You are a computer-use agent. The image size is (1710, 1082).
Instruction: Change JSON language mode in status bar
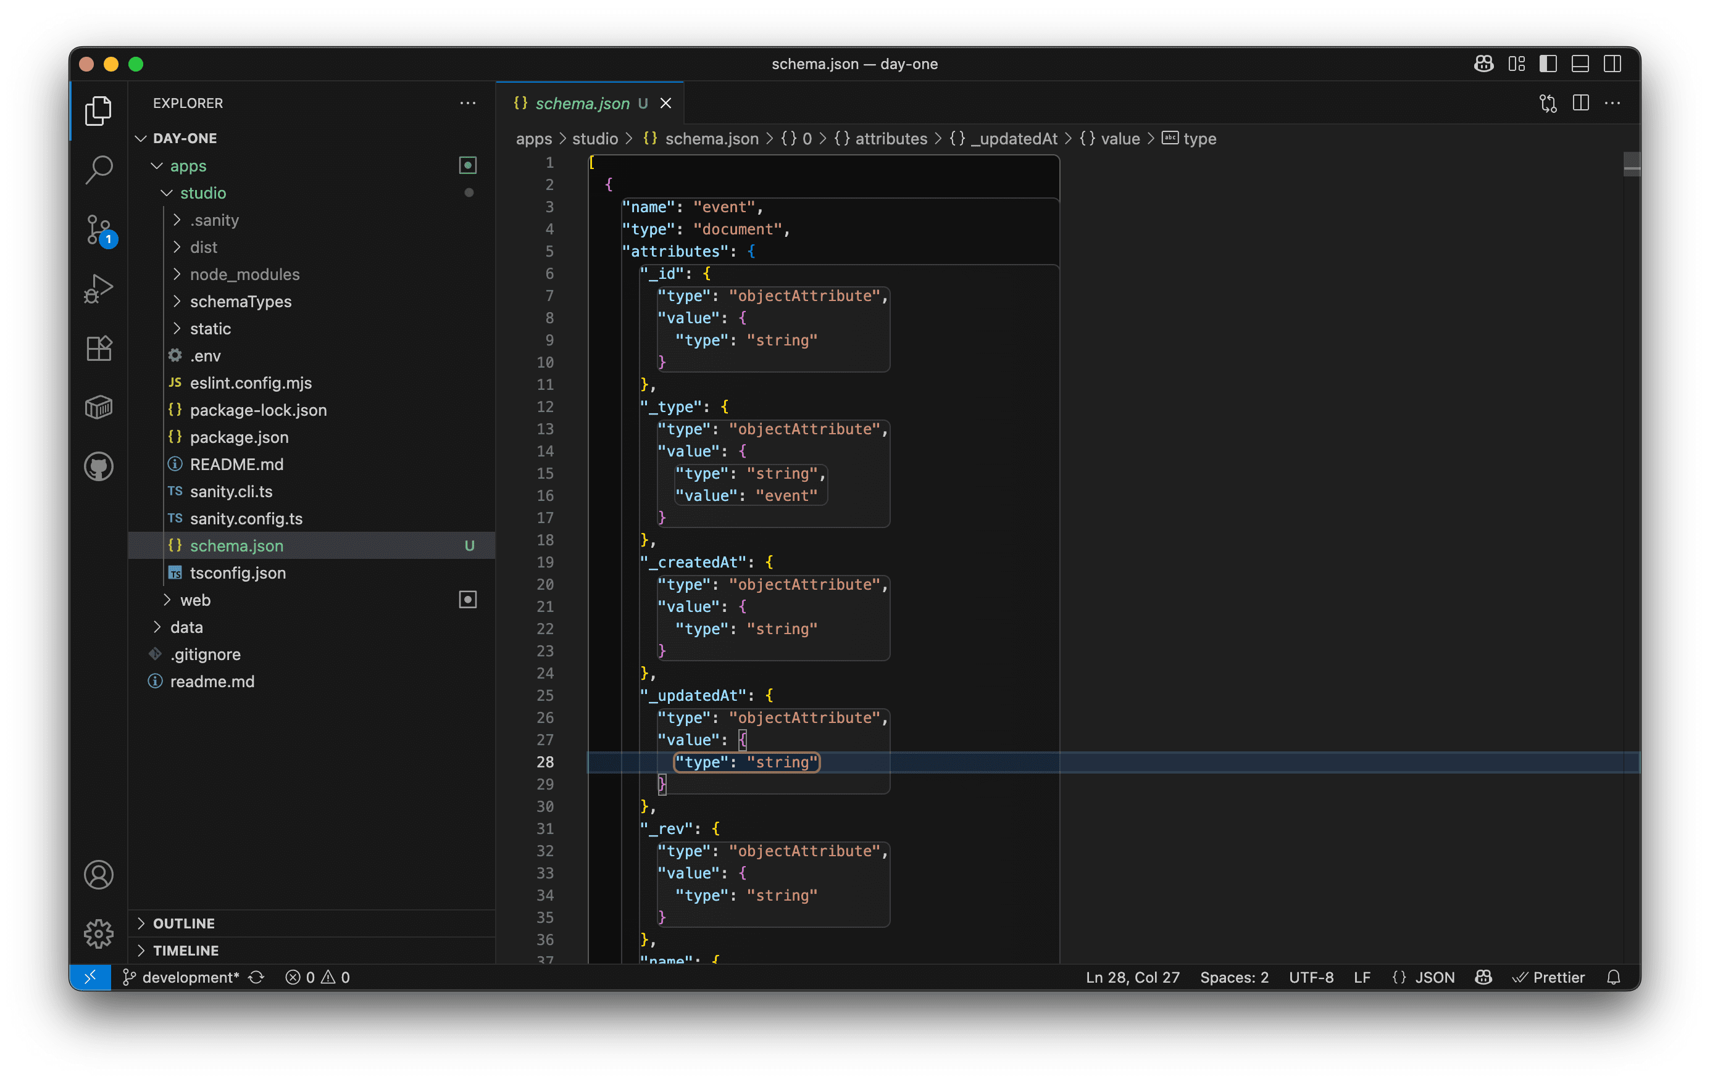[x=1434, y=977]
